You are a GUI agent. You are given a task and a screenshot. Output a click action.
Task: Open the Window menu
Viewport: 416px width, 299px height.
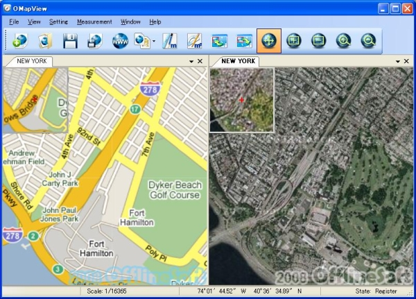(130, 22)
